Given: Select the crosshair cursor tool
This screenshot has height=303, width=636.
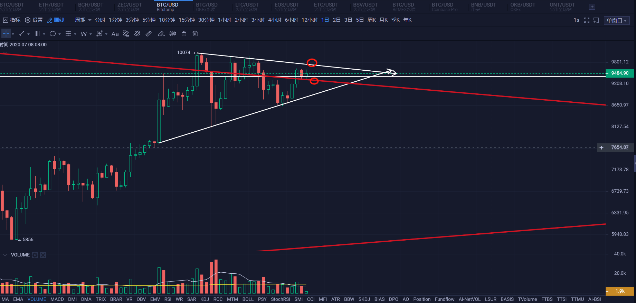Looking at the screenshot, I should [x=6, y=34].
